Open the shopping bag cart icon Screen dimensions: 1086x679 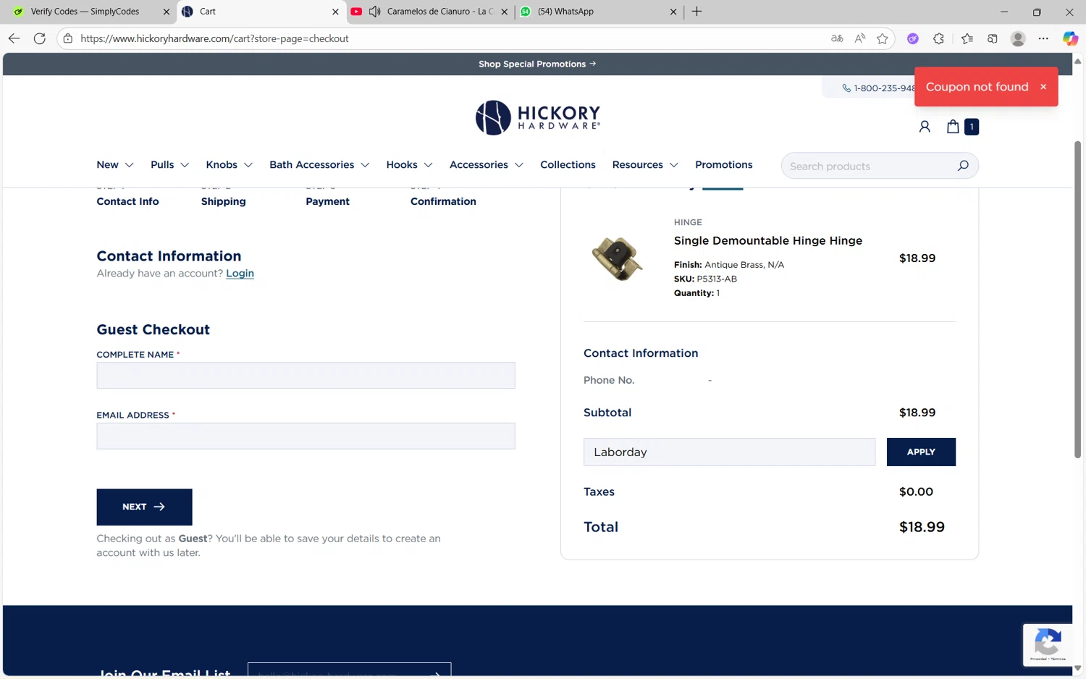pyautogui.click(x=953, y=127)
